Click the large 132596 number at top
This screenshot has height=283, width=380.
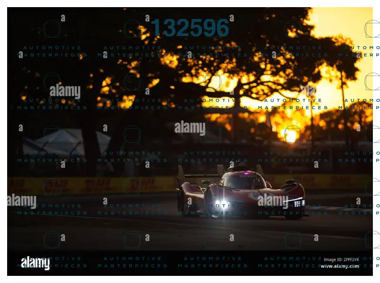click(190, 28)
